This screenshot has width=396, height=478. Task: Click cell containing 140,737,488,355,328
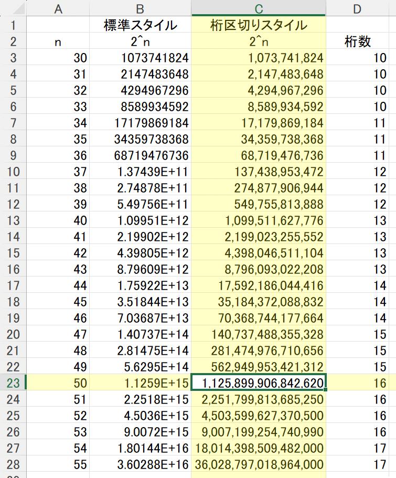[x=259, y=334]
